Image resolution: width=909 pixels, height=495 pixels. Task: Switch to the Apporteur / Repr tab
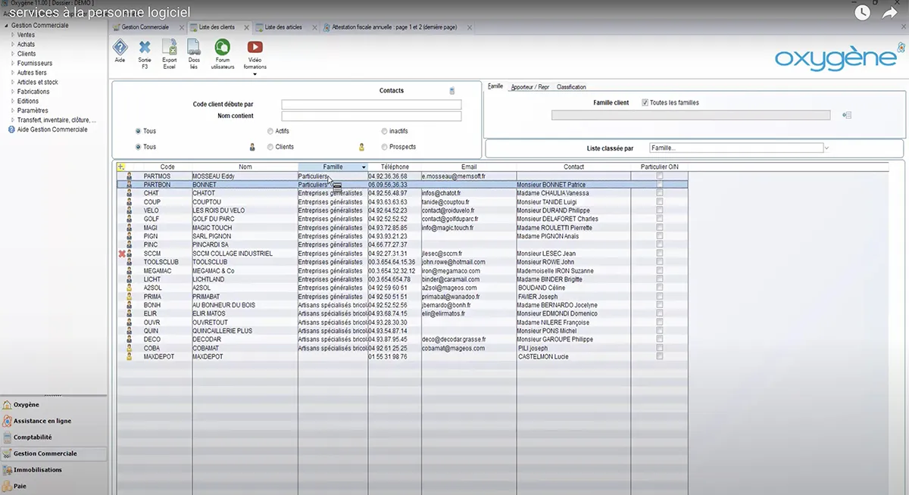point(529,87)
